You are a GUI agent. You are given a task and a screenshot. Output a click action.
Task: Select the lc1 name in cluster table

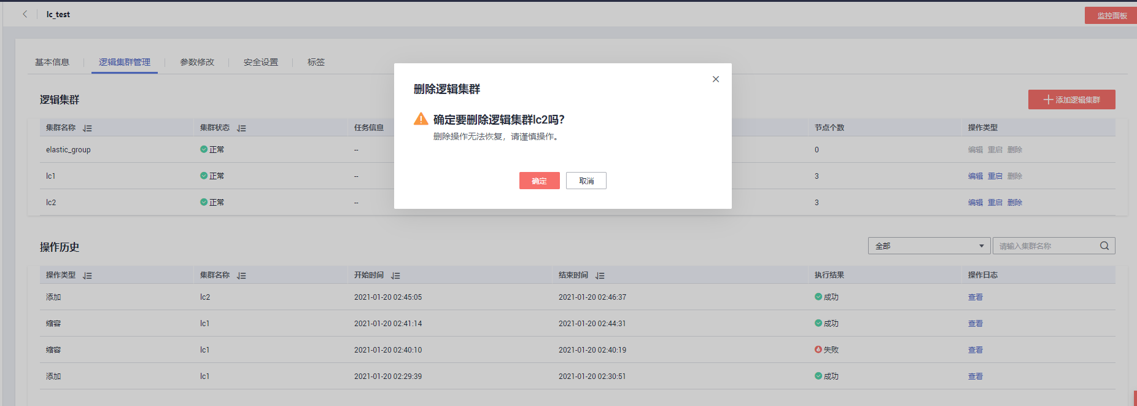pyautogui.click(x=51, y=176)
